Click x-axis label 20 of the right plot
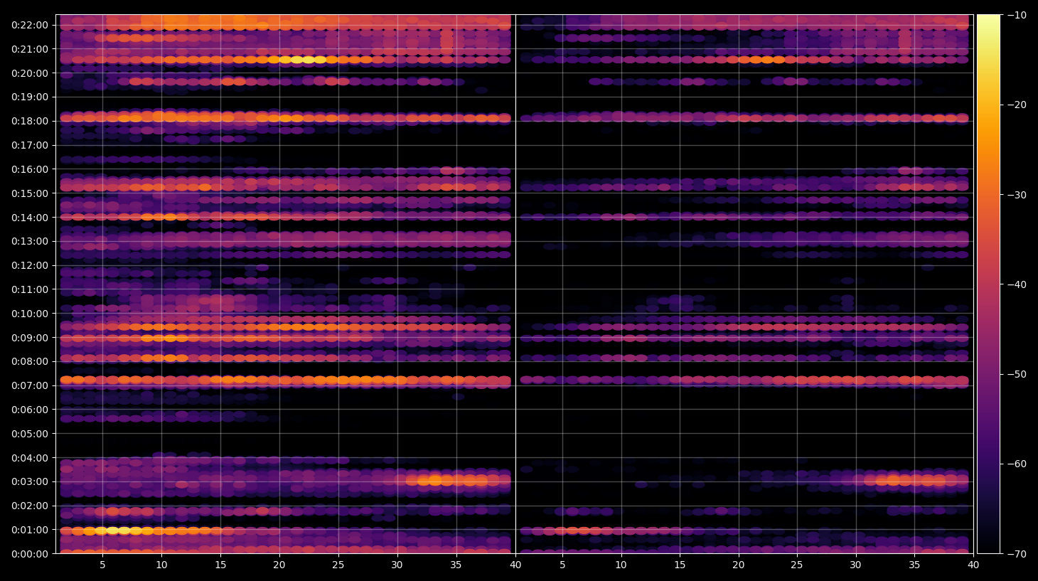 coord(739,565)
